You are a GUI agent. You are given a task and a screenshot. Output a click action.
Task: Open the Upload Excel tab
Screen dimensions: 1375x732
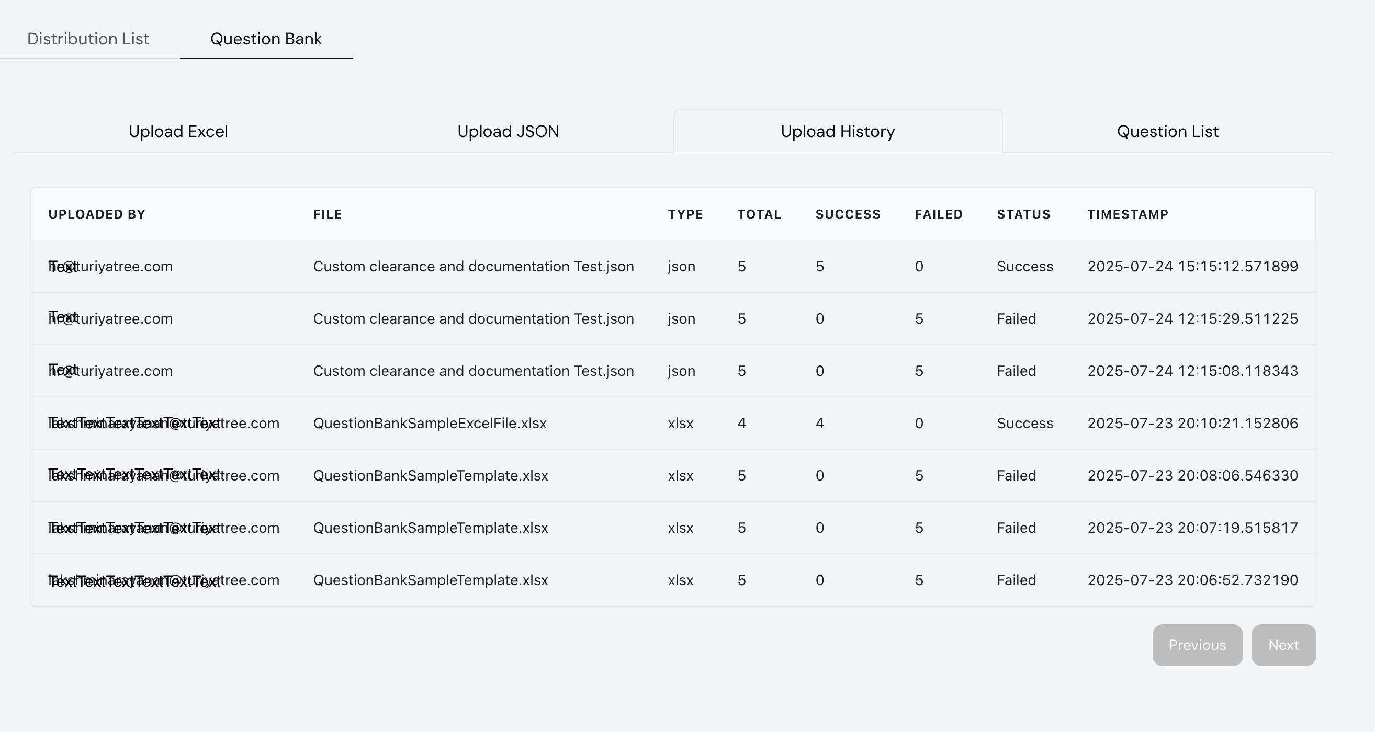click(178, 131)
